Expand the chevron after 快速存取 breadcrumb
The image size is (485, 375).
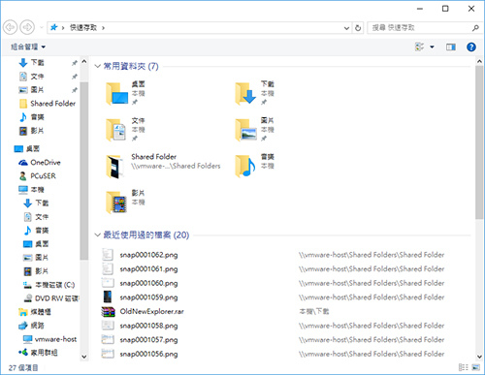coord(103,28)
